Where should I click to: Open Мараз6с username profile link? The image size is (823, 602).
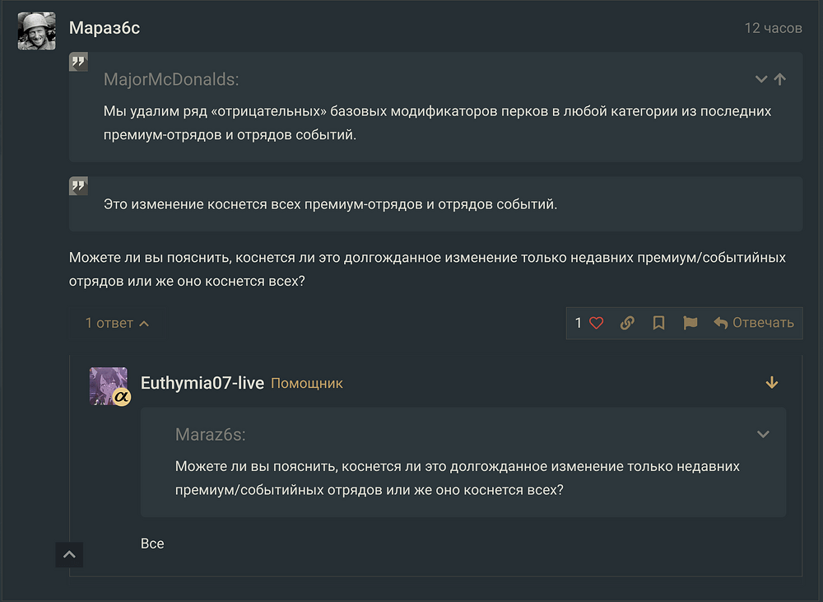pyautogui.click(x=105, y=28)
